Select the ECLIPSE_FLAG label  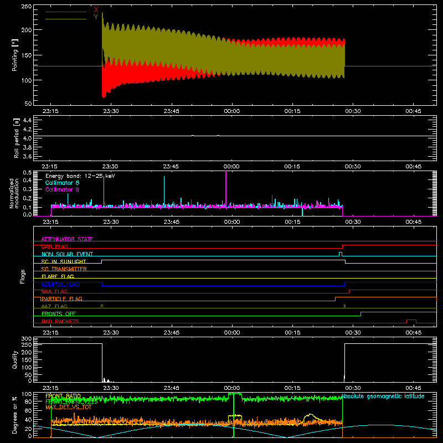point(60,284)
